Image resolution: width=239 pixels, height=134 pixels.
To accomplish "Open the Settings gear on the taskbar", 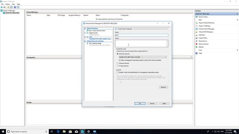I will pyautogui.click(x=89, y=131).
